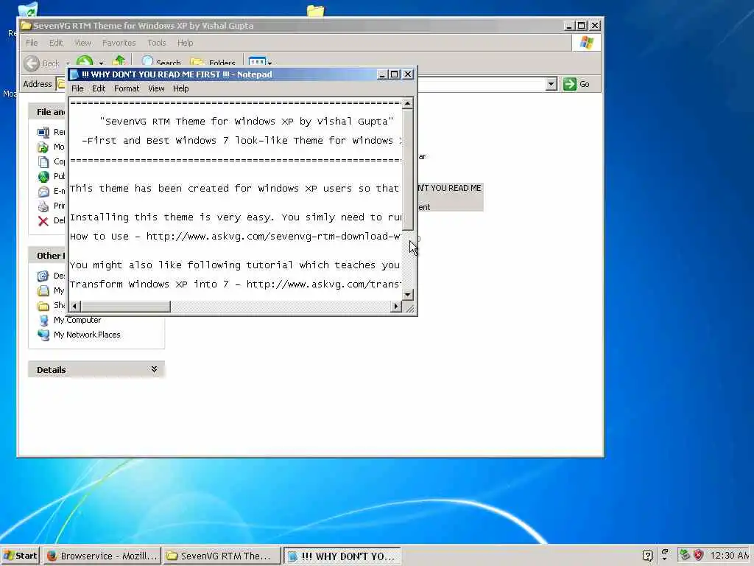754x566 pixels.
Task: Click the 'Installing this theme is very easy' line
Action: tap(236, 217)
